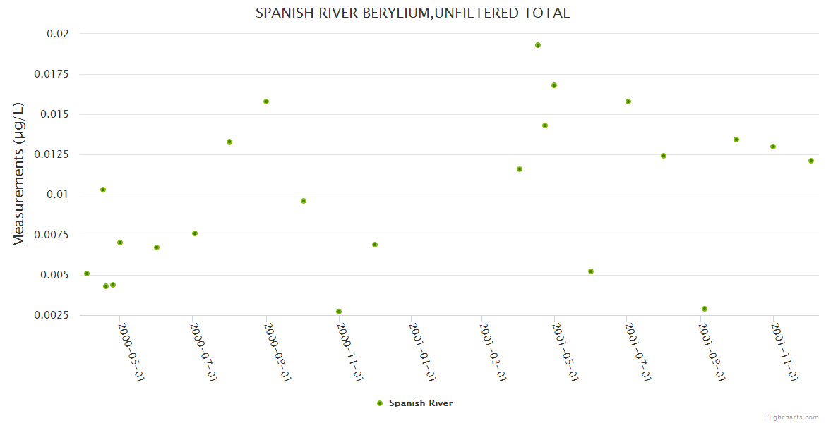
Task: Click the 0.0168 point above 2001-05-01
Action: 554,85
